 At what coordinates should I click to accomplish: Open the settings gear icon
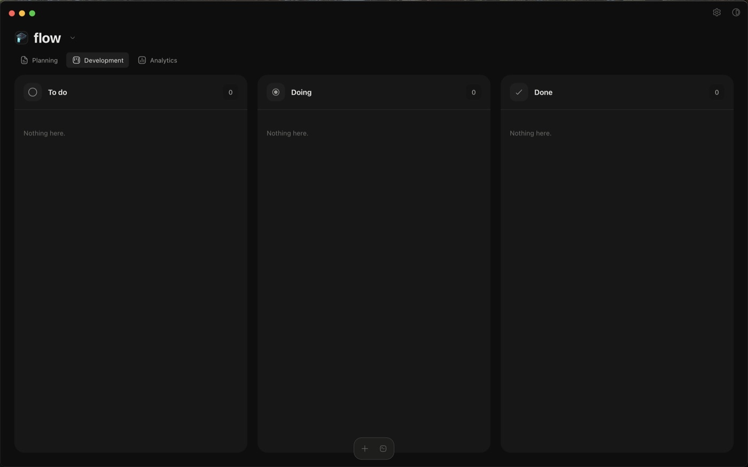(x=716, y=12)
